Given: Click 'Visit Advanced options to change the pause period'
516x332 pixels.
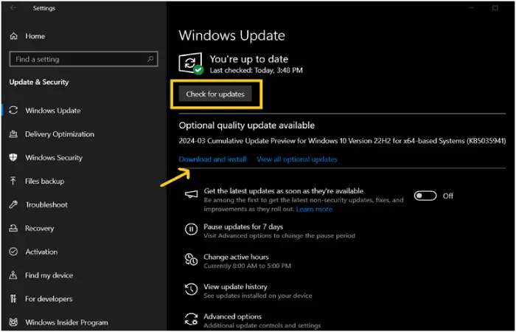Looking at the screenshot, I should pyautogui.click(x=279, y=236).
